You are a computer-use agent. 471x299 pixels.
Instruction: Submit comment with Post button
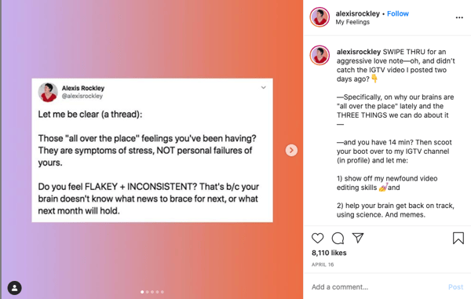(x=455, y=287)
